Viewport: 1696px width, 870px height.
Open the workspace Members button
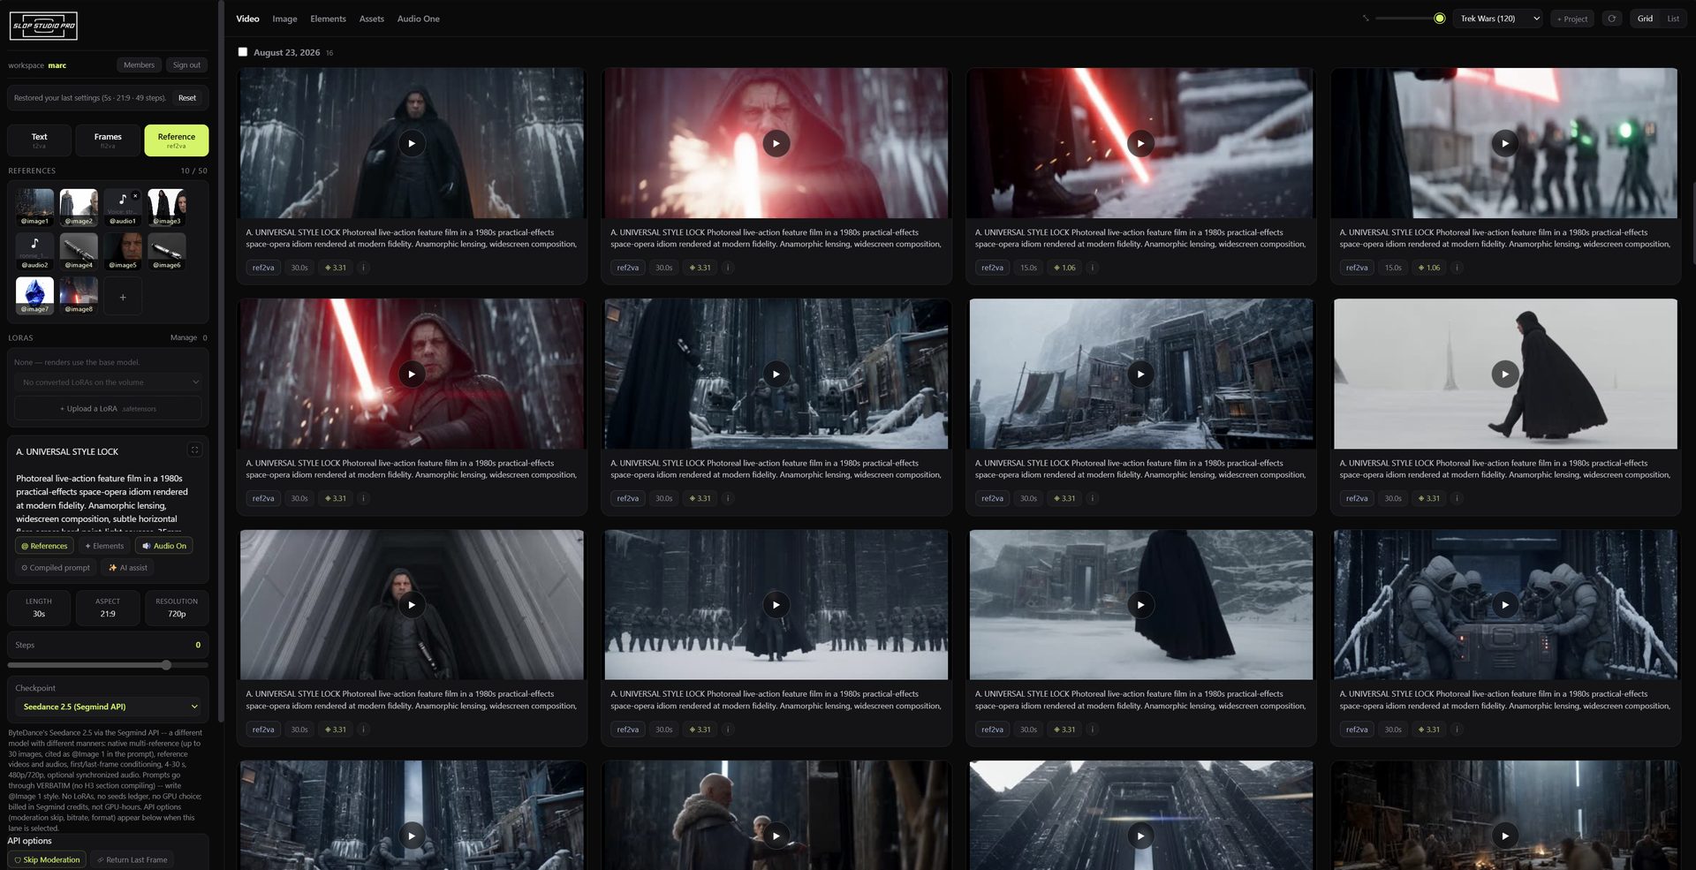[x=139, y=64]
